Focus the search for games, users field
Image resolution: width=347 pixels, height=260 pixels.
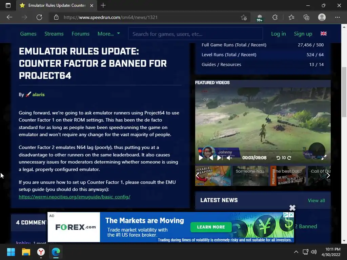click(x=196, y=34)
